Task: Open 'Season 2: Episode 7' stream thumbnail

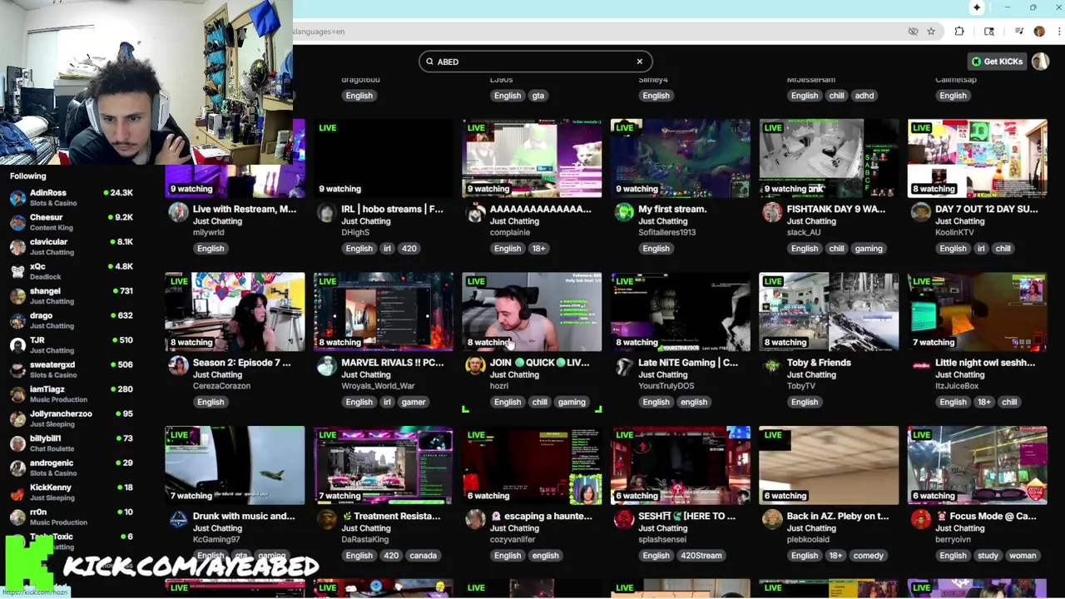Action: click(x=235, y=312)
